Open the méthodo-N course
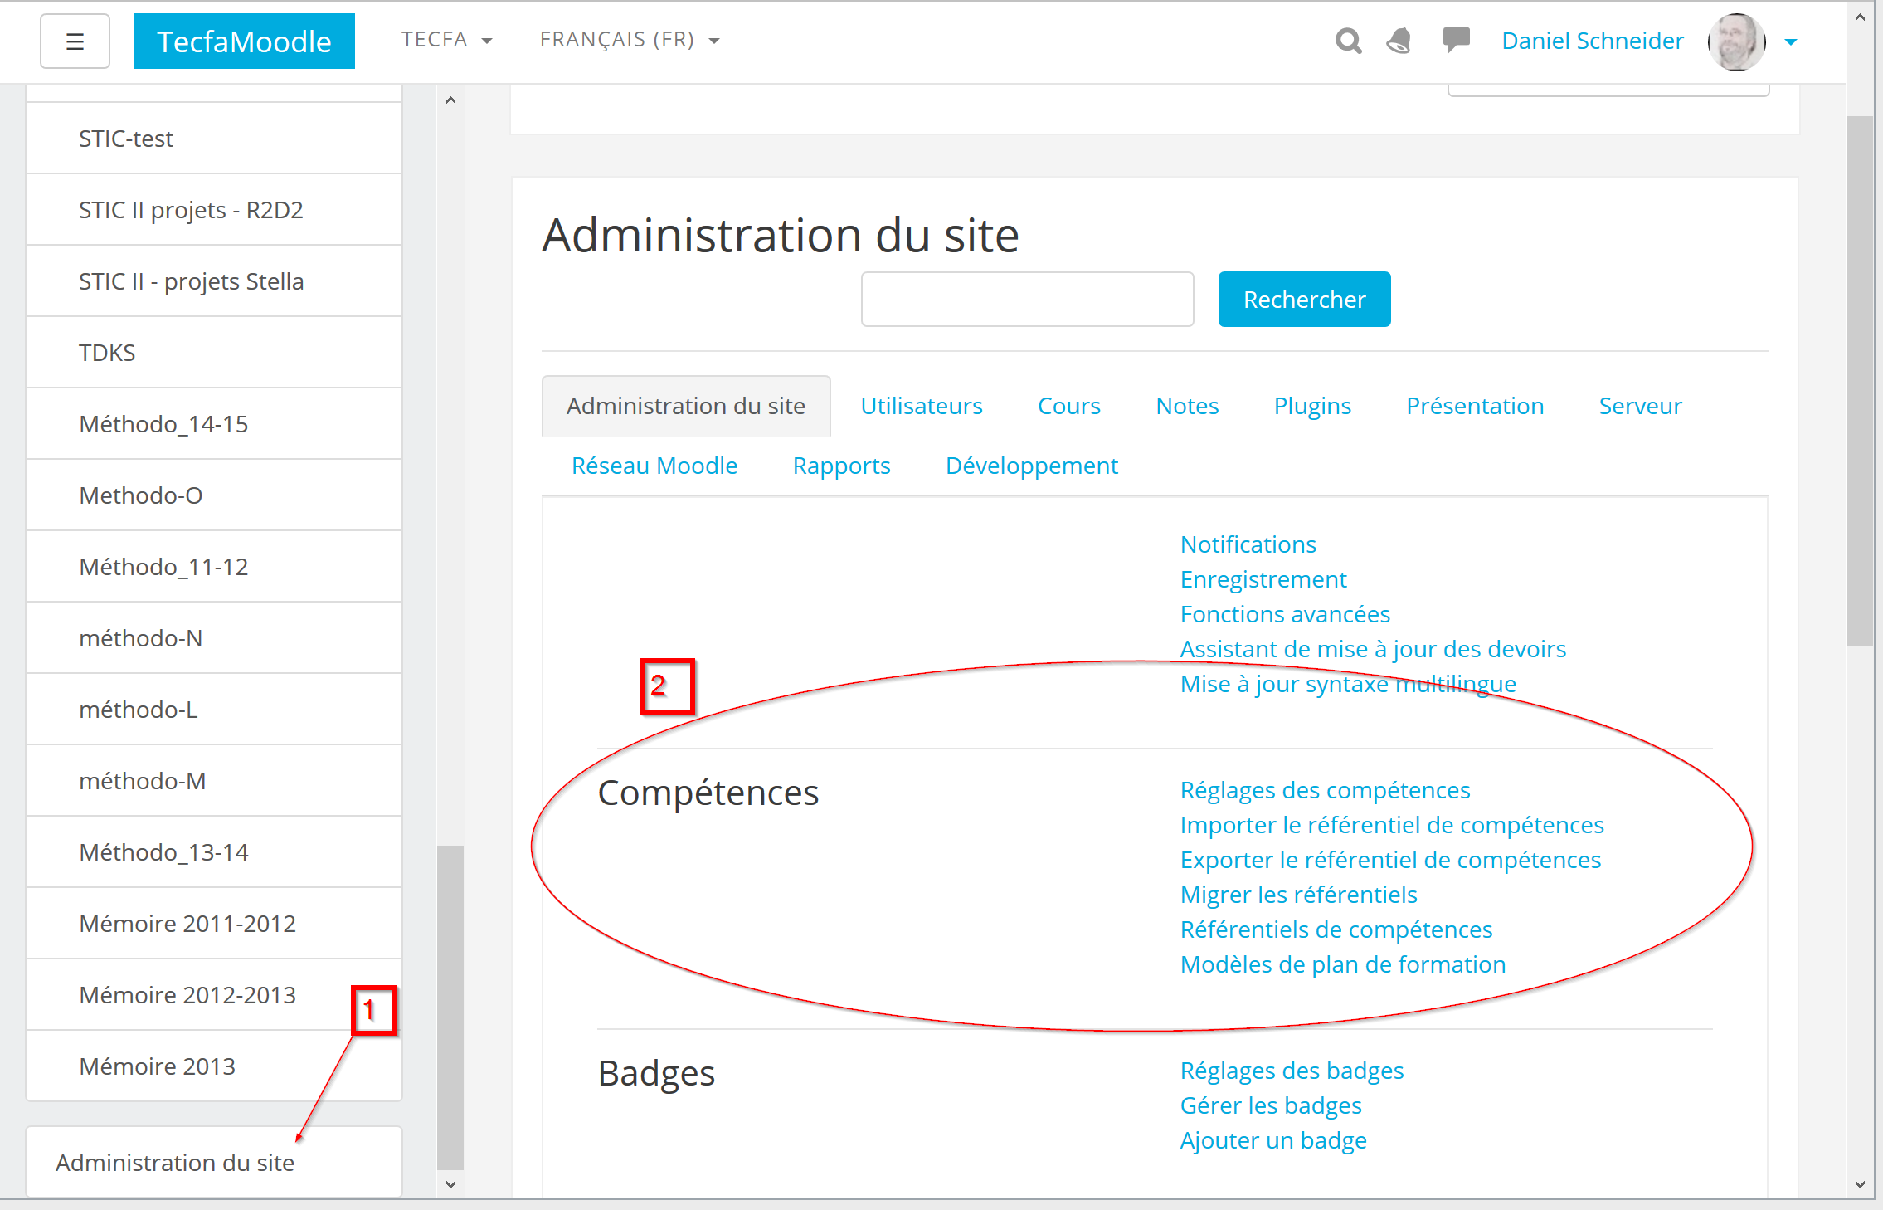 coord(214,638)
